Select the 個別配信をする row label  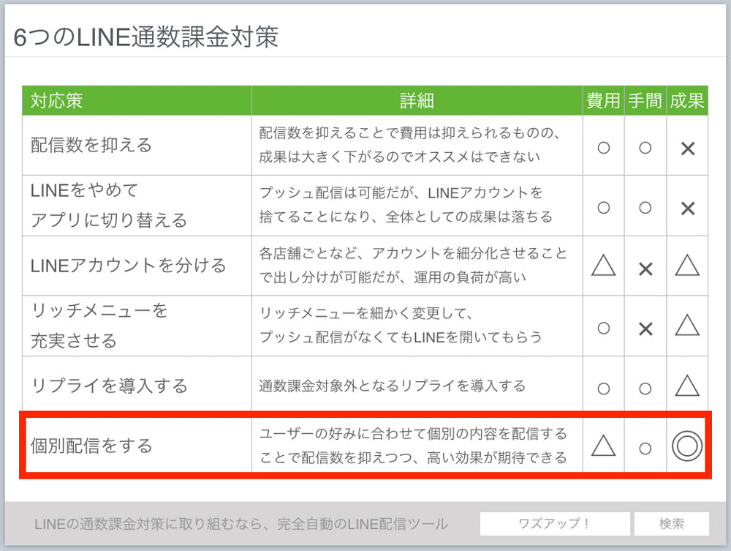(x=91, y=446)
